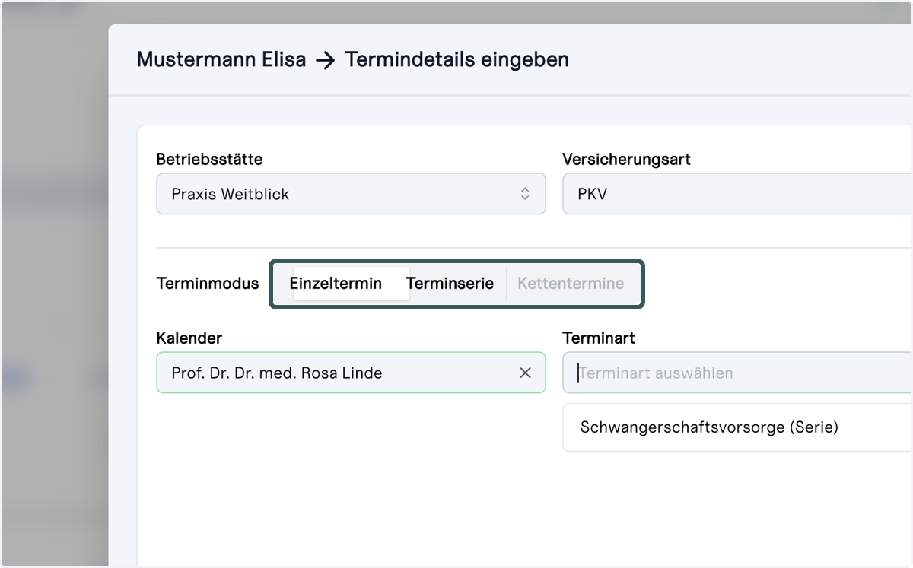The height and width of the screenshot is (568, 913).
Task: Clear the Kalender selection with X icon
Action: coord(525,373)
